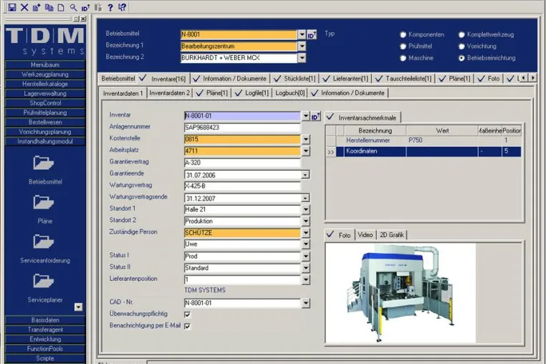
Task: Open the Lieferanten[1] tab
Action: (346, 79)
